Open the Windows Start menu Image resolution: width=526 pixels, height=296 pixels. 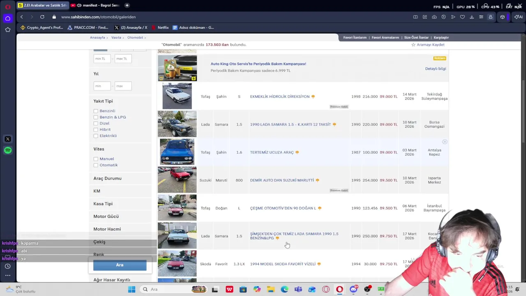tap(131, 289)
